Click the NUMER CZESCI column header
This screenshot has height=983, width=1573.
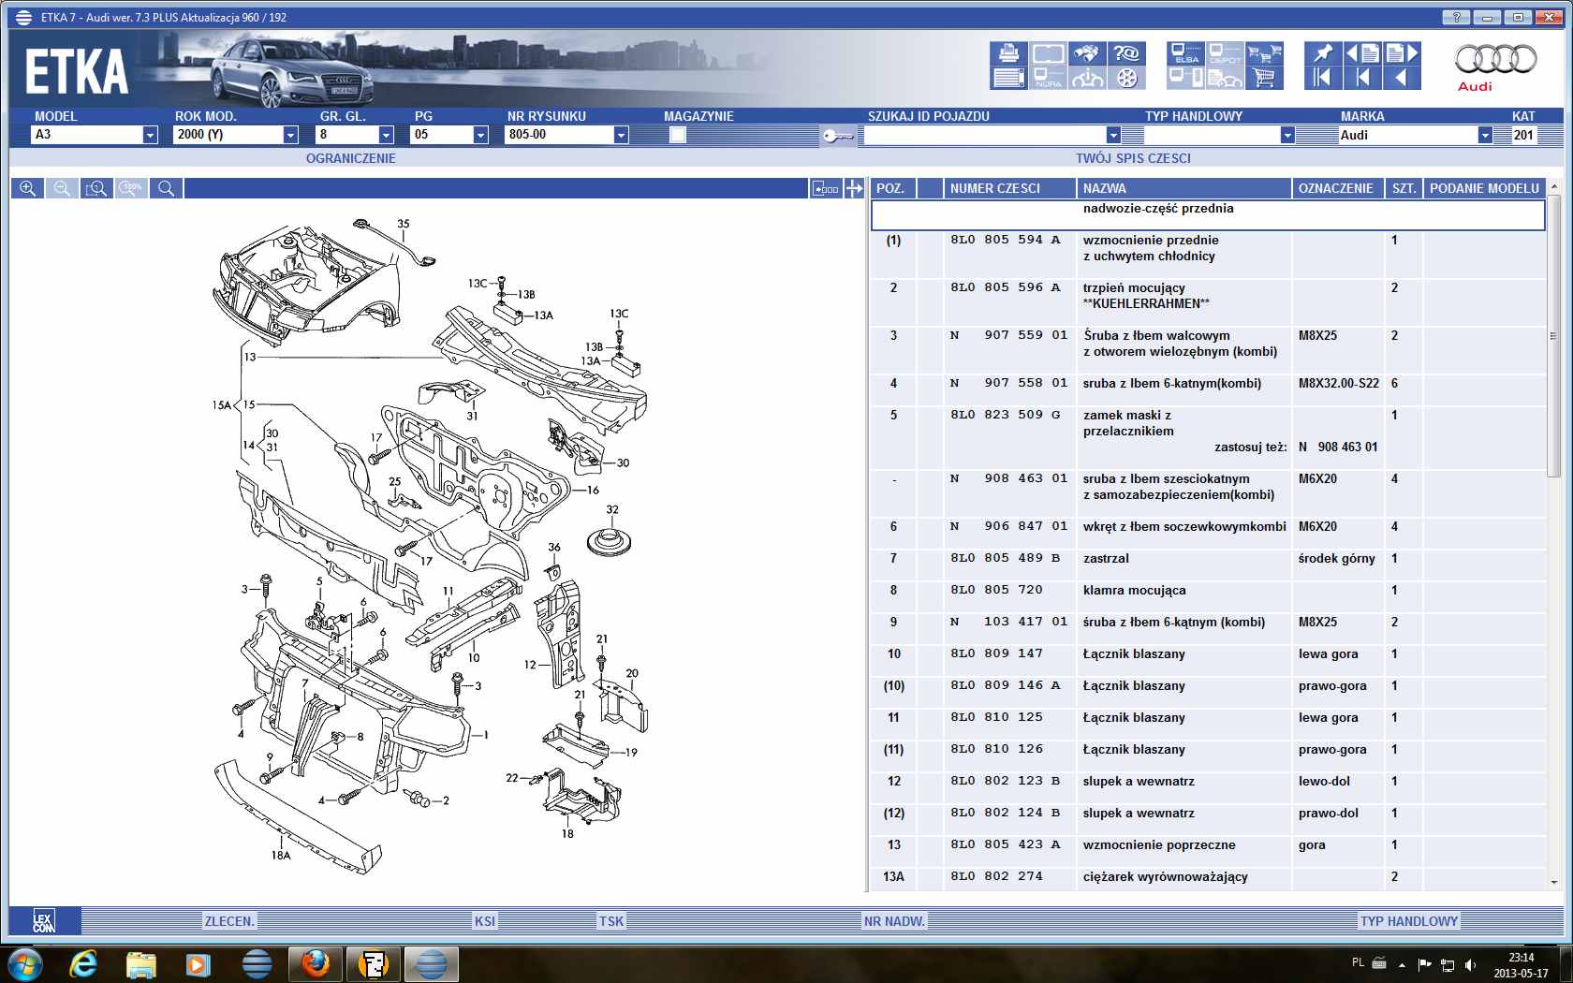[x=1009, y=188]
